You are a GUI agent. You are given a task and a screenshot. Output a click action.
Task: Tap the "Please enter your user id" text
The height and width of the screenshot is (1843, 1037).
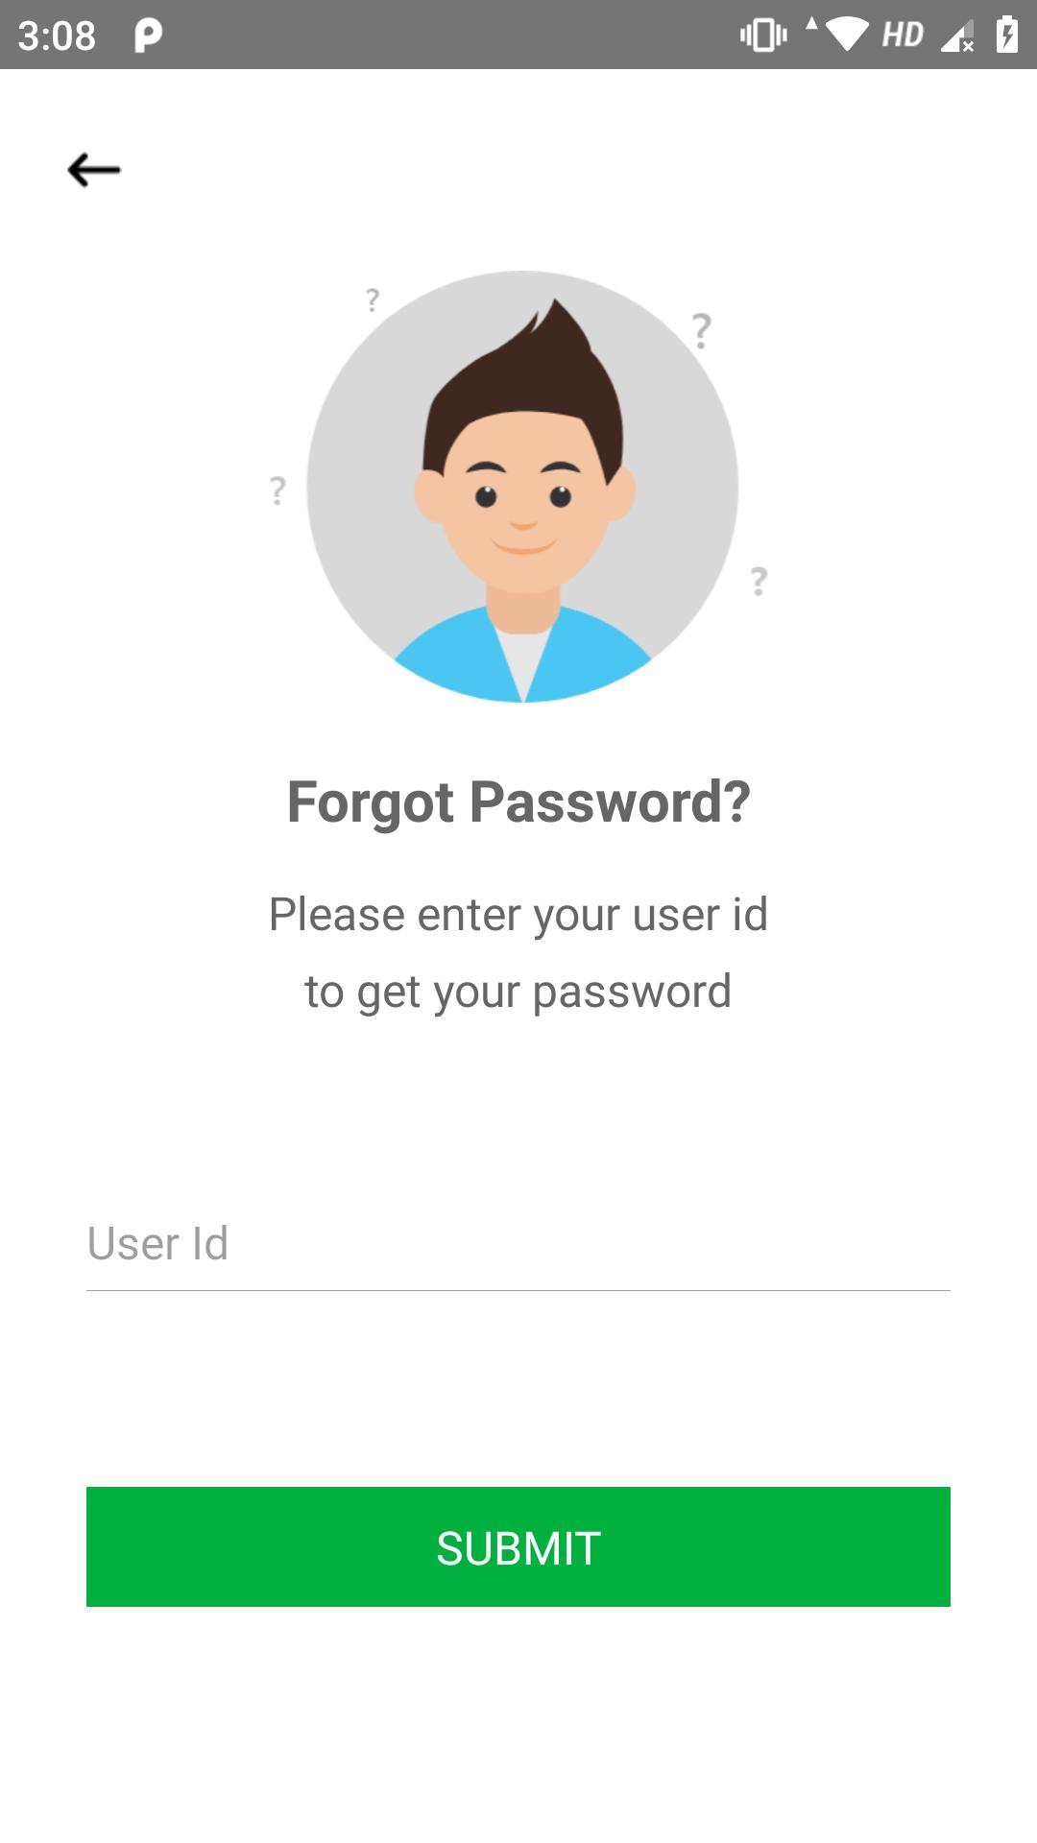pyautogui.click(x=518, y=914)
